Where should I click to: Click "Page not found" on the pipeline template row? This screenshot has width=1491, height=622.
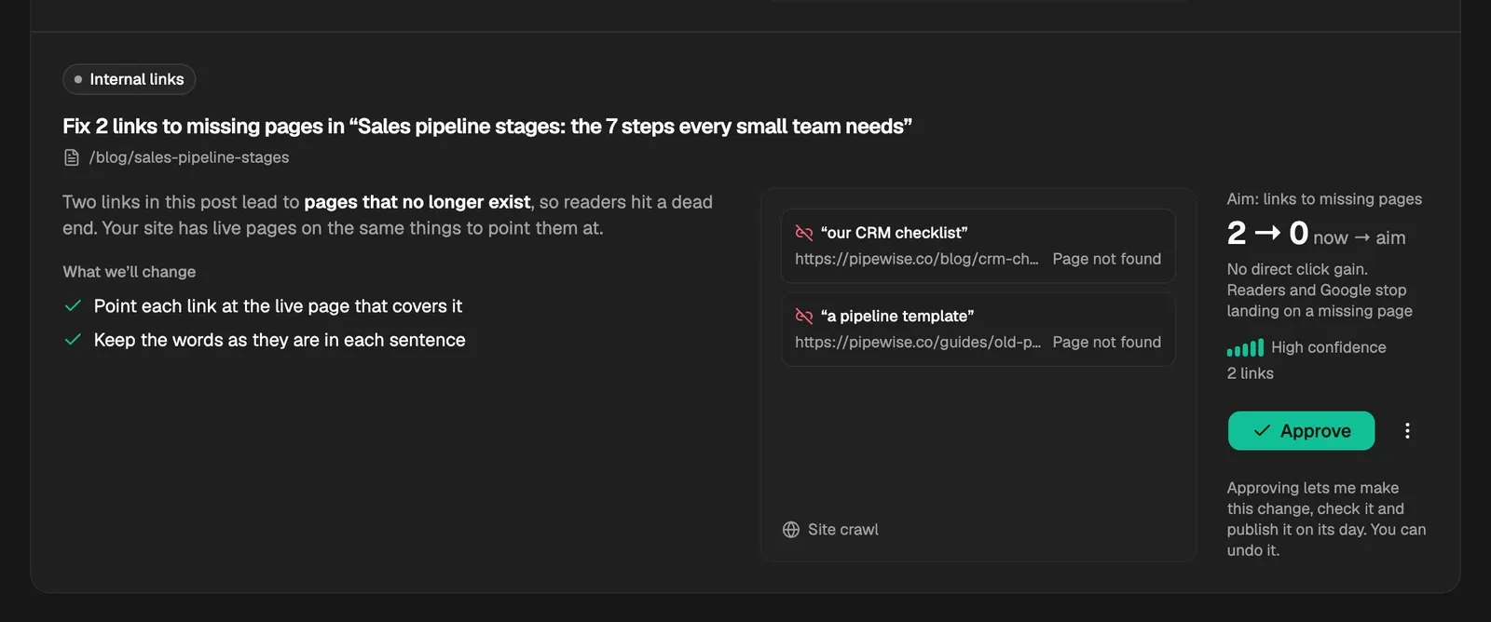1106,343
